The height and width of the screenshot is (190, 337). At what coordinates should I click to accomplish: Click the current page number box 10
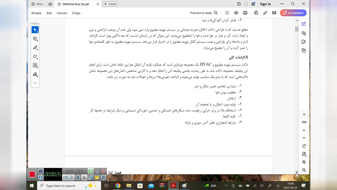(x=304, y=115)
